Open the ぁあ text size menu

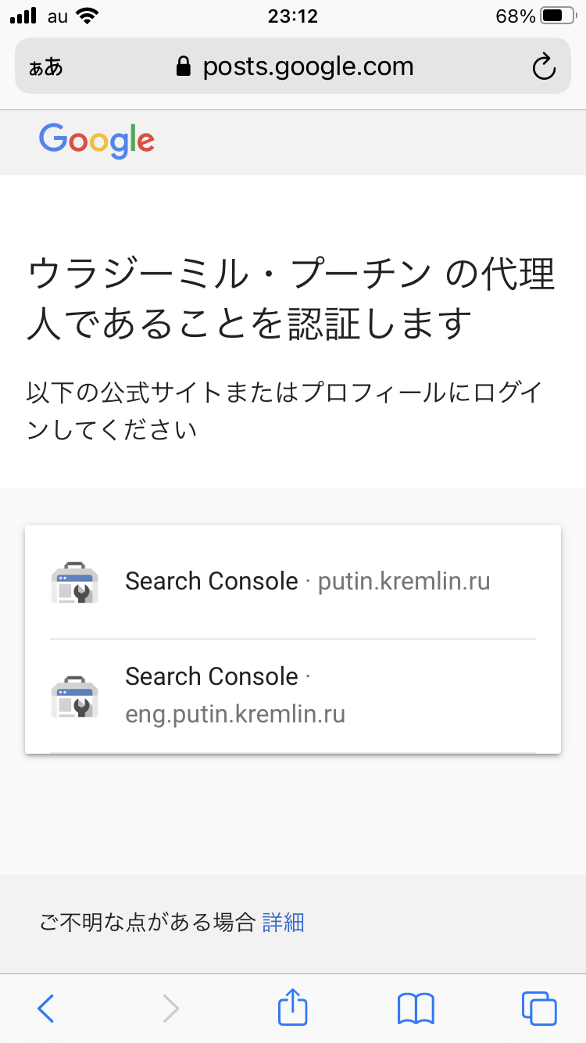(46, 67)
